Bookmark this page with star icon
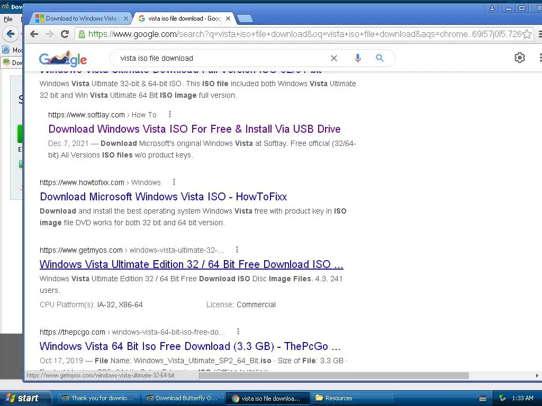Screen dimensions: 542x406 click(x=527, y=34)
